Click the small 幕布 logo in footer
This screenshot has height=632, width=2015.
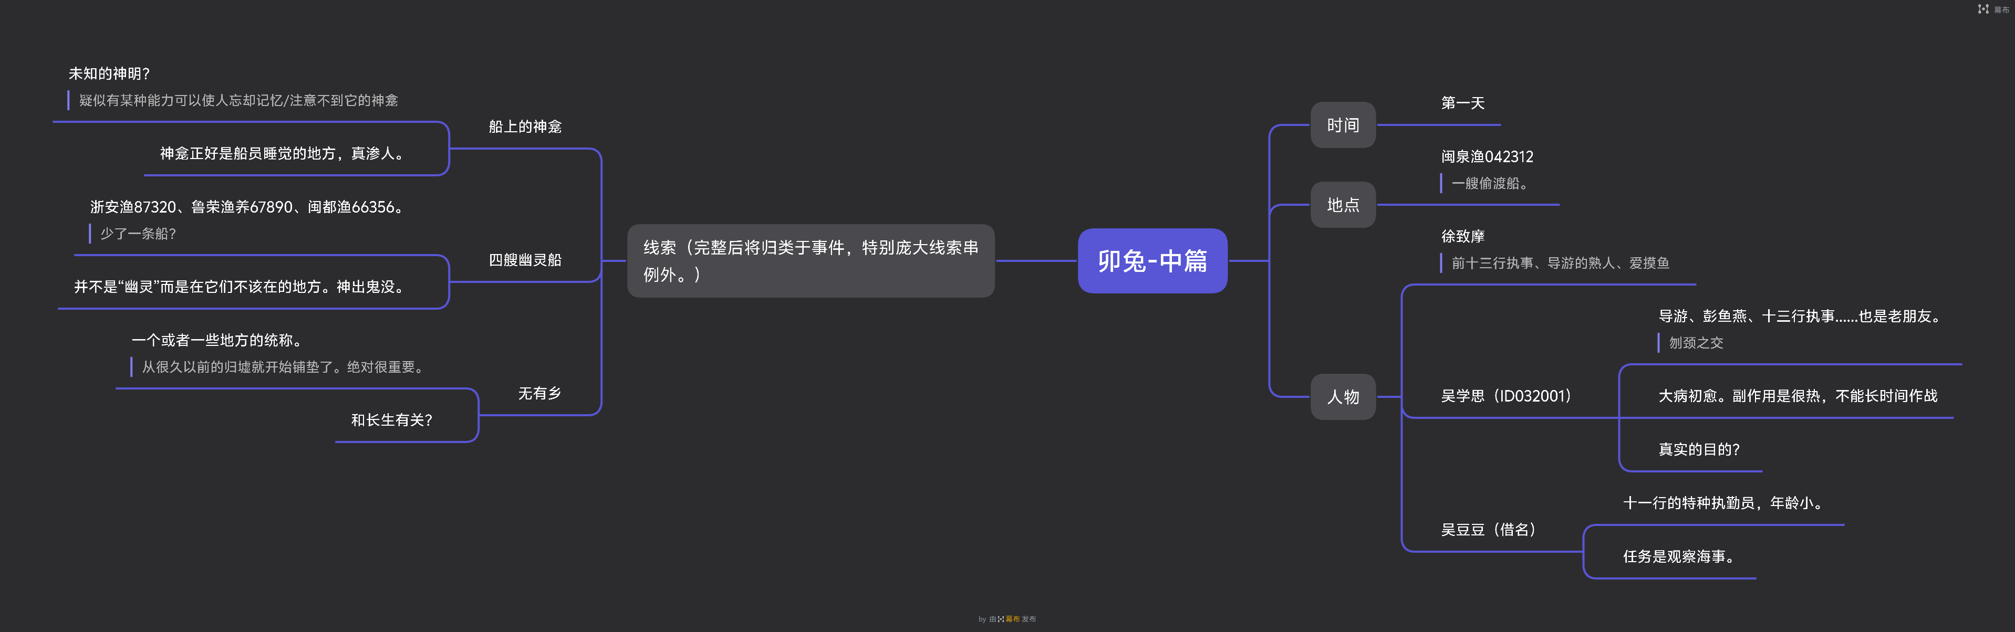tap(1001, 619)
